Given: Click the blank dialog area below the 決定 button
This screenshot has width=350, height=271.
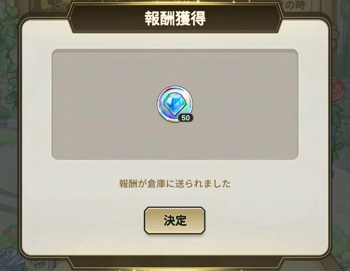Looking at the screenshot, I should (175, 244).
